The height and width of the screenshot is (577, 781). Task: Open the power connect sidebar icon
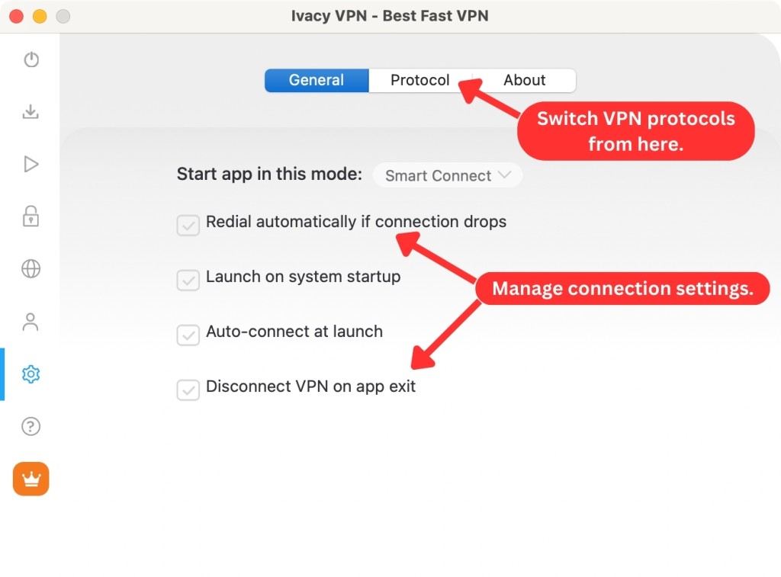31,59
